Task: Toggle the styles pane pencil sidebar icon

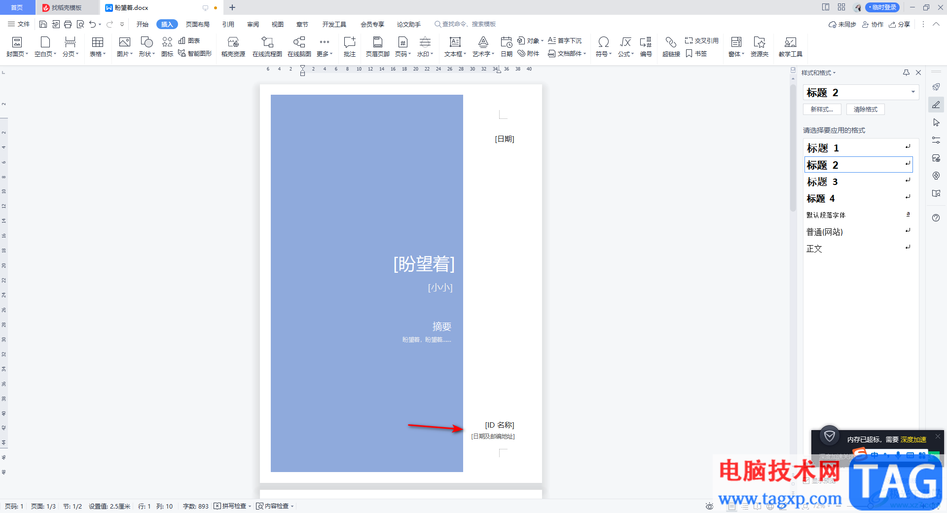Action: (936, 105)
